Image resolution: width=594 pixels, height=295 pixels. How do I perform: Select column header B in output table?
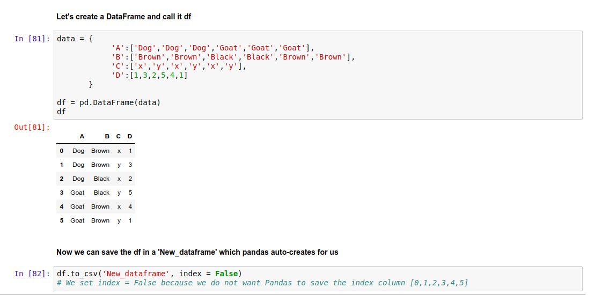point(108,136)
